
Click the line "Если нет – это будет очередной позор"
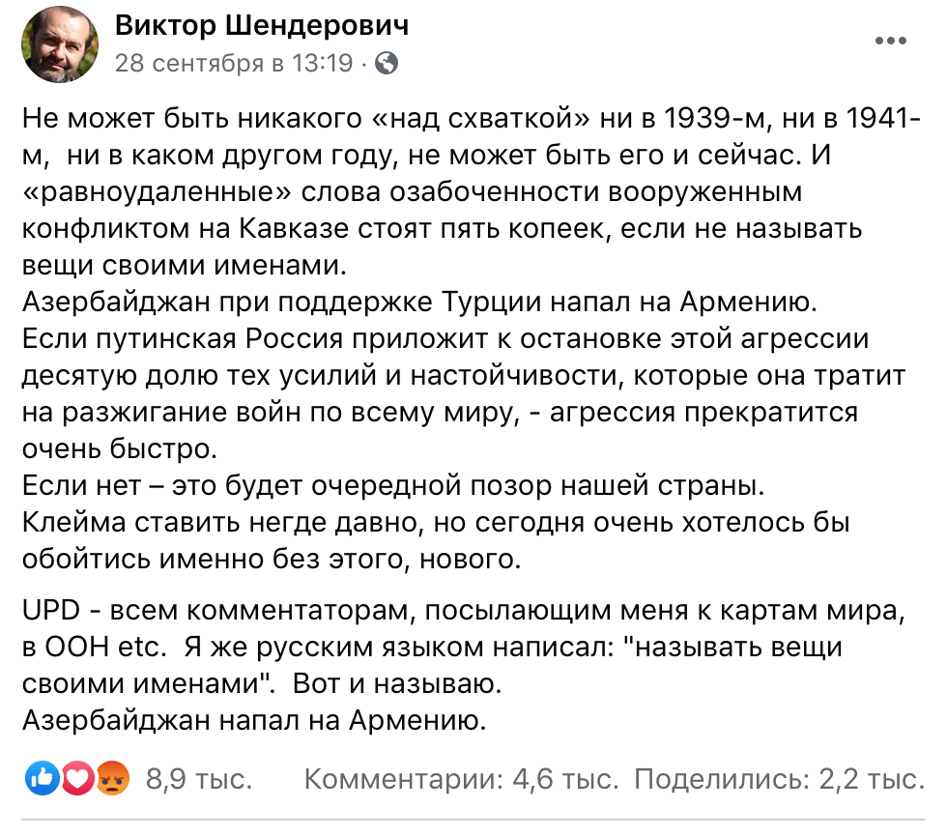coord(394,485)
